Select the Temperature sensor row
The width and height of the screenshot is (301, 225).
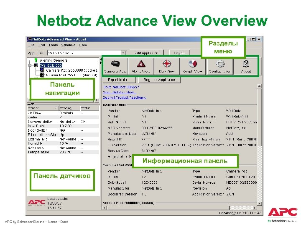coord(63,152)
